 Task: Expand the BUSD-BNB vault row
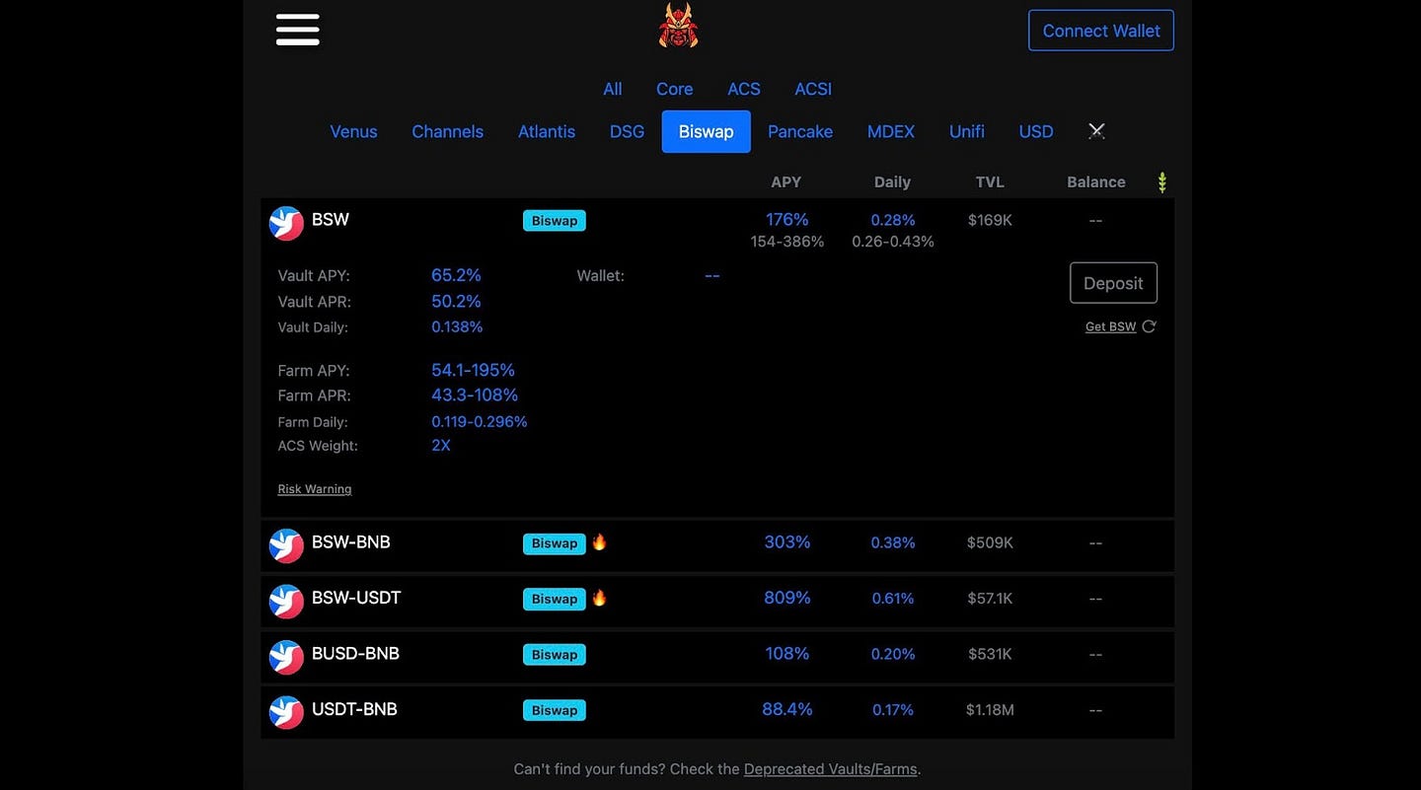click(717, 657)
